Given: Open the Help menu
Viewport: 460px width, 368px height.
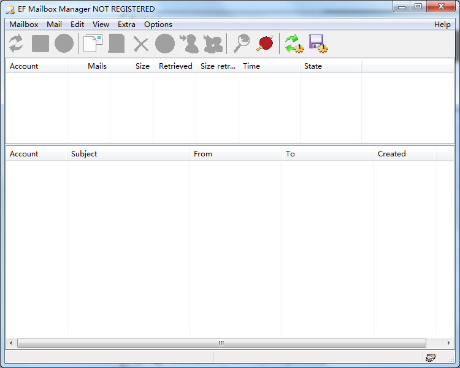Looking at the screenshot, I should (x=442, y=25).
